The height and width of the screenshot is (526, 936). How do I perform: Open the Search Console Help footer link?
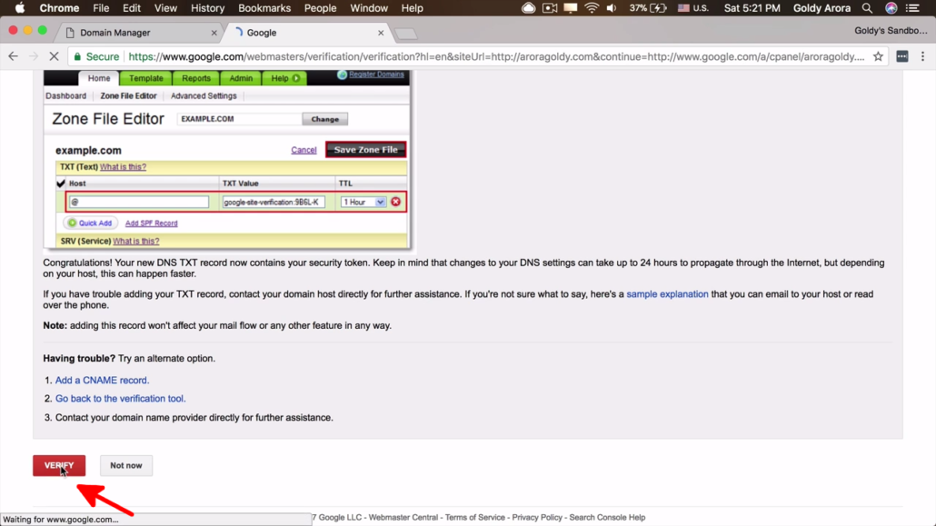(607, 518)
